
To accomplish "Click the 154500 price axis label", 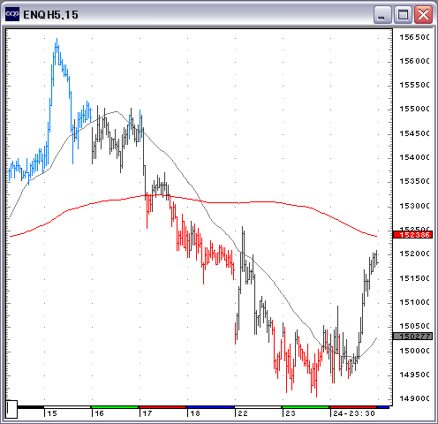I will click(414, 133).
